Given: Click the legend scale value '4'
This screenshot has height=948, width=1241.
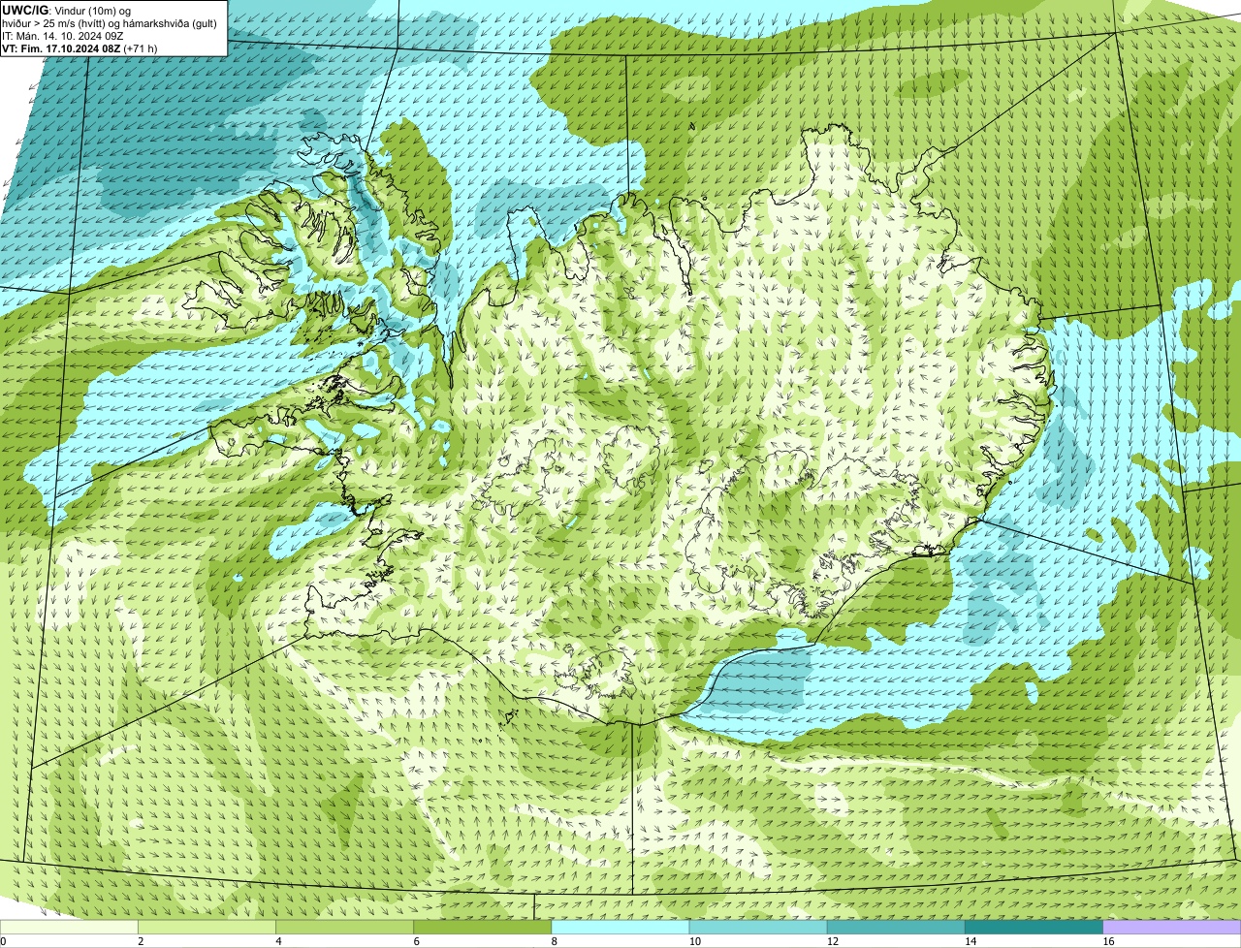Looking at the screenshot, I should click(x=279, y=941).
